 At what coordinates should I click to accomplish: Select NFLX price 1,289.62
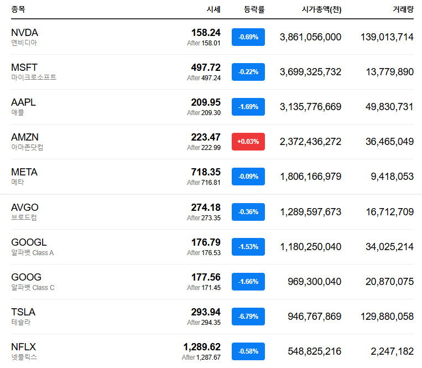[x=202, y=347]
